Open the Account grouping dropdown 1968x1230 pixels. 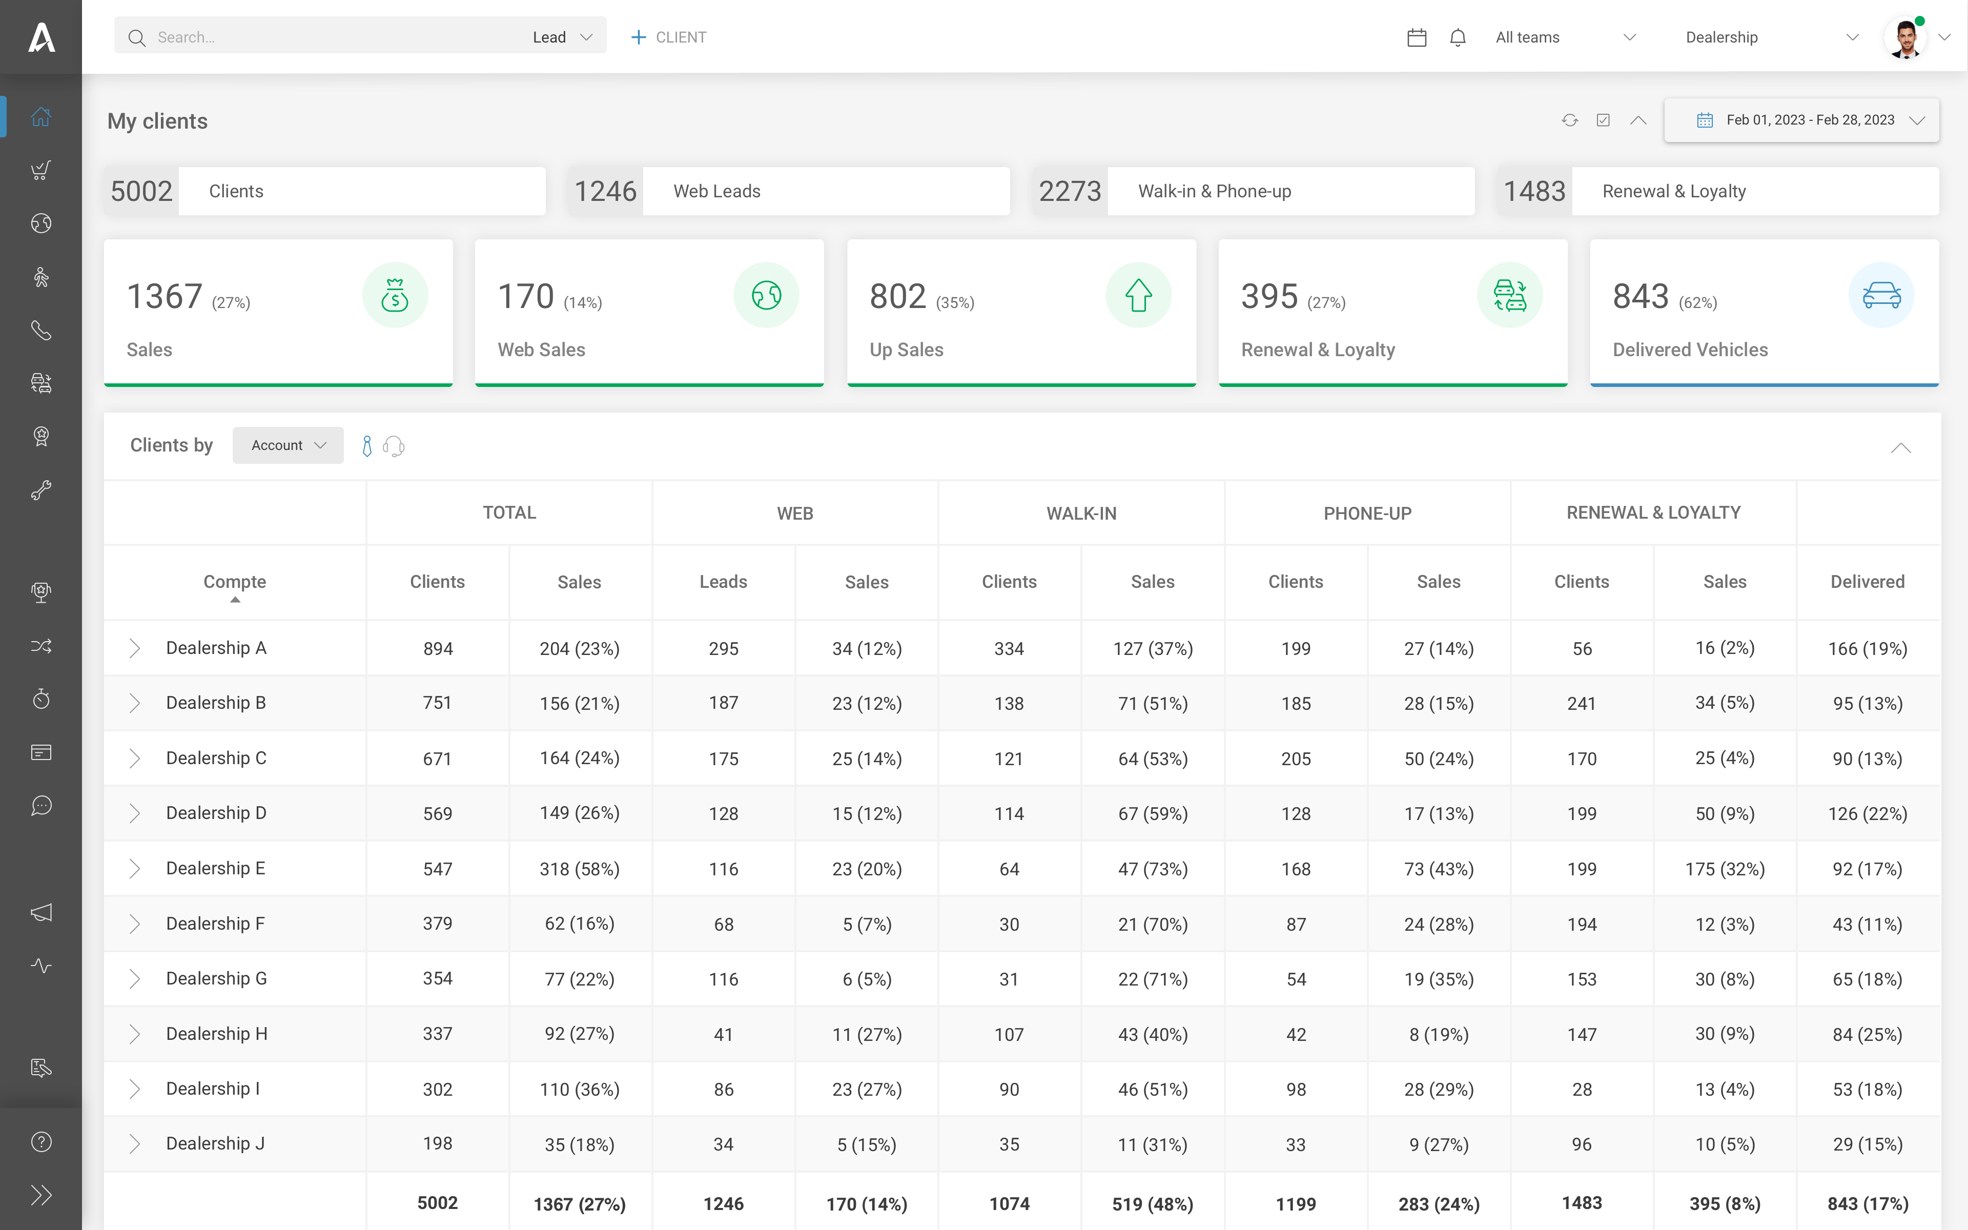[x=288, y=446]
